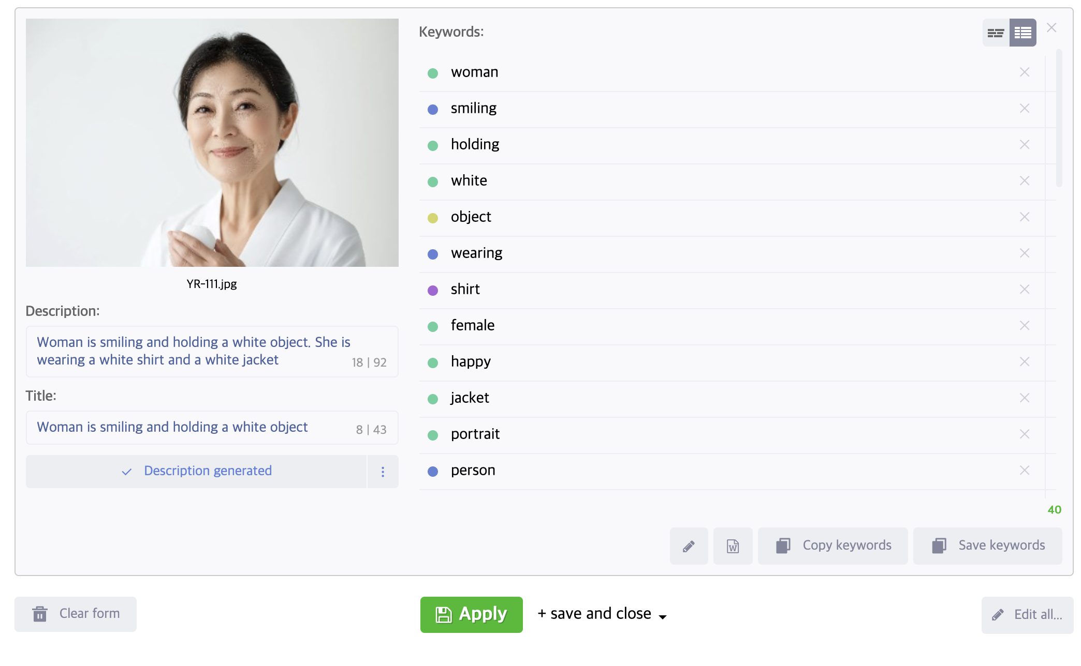Open the Edit all... option
Image resolution: width=1081 pixels, height=666 pixels.
pyautogui.click(x=1027, y=615)
